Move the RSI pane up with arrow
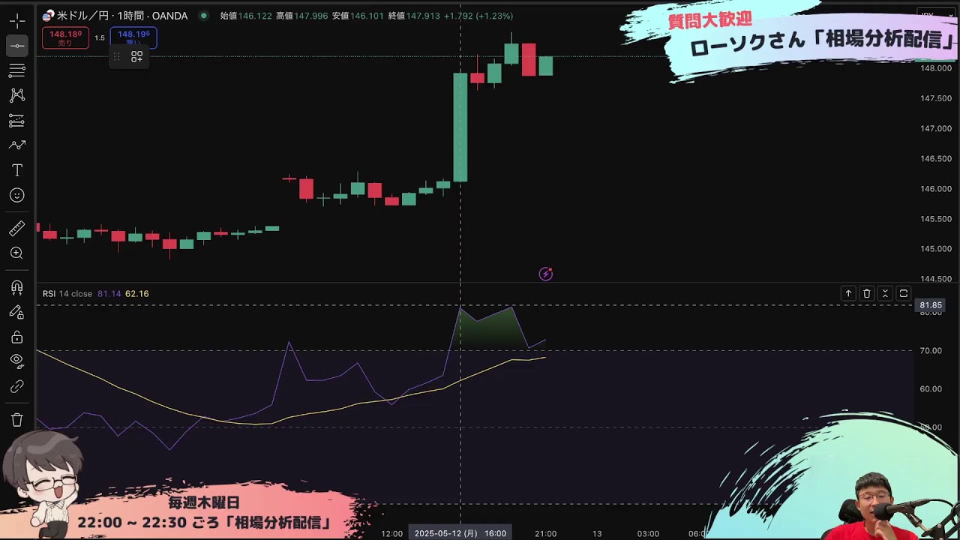This screenshot has height=540, width=960. (848, 293)
